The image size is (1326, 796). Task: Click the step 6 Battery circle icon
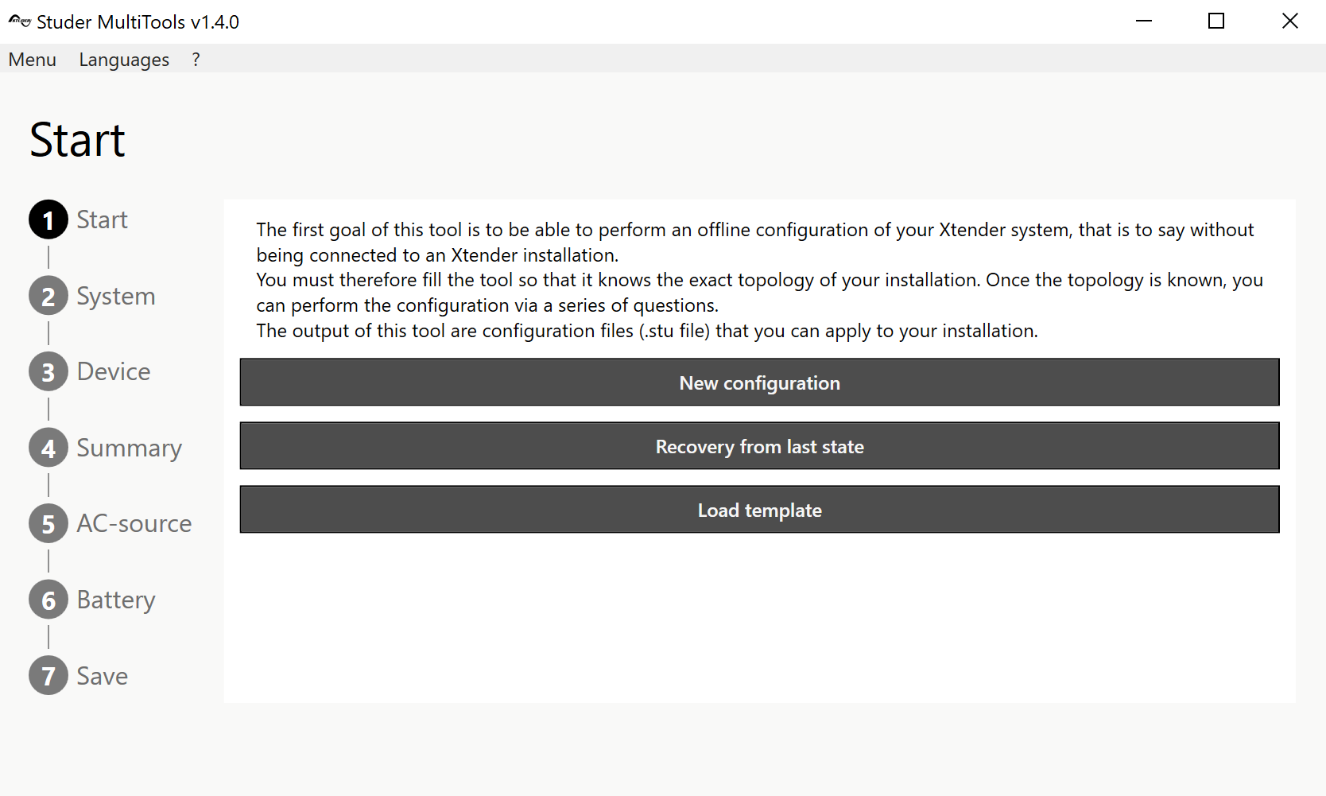(x=48, y=600)
